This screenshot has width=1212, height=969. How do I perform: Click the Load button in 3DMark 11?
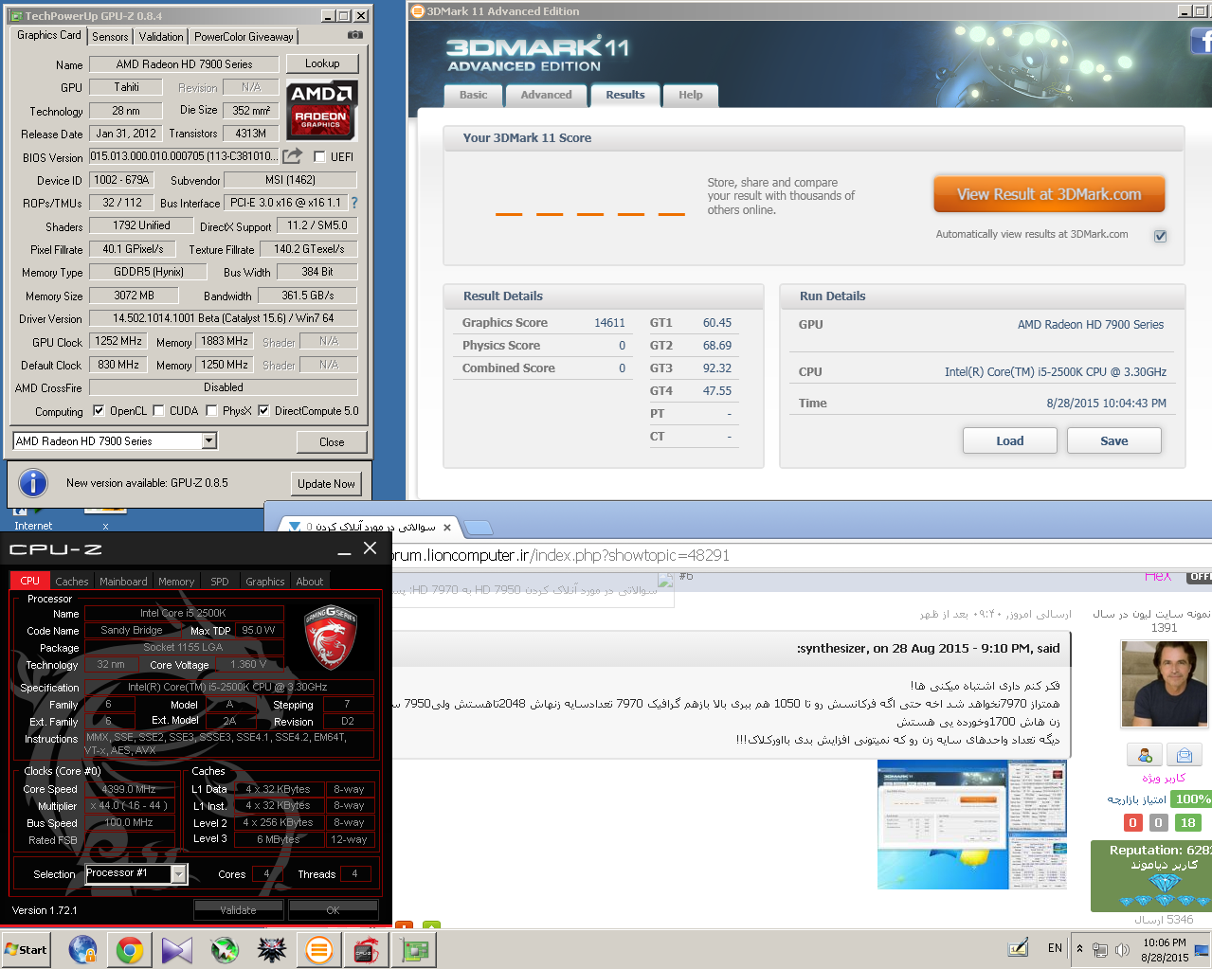point(1010,440)
